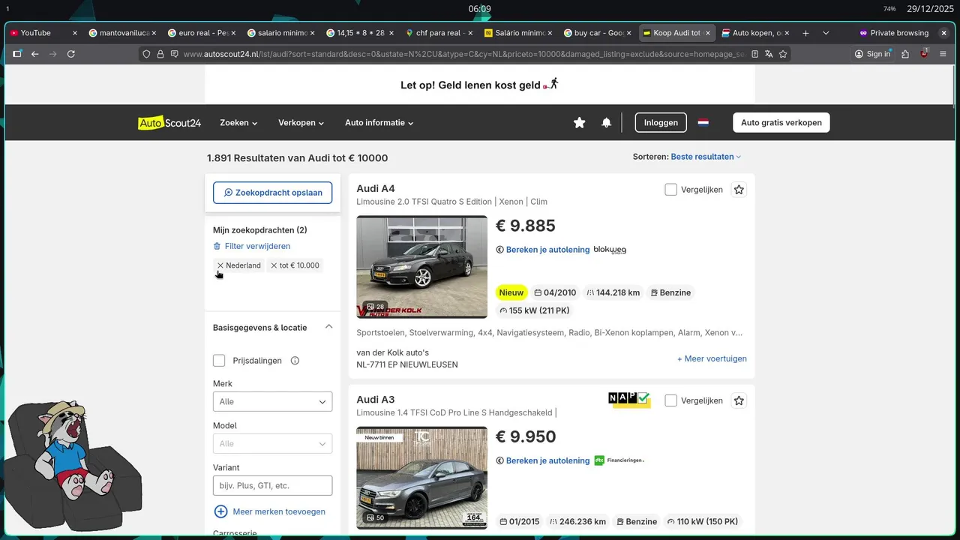Switch to the euro real tab
Viewport: 960px width, 540px height.
point(201,33)
